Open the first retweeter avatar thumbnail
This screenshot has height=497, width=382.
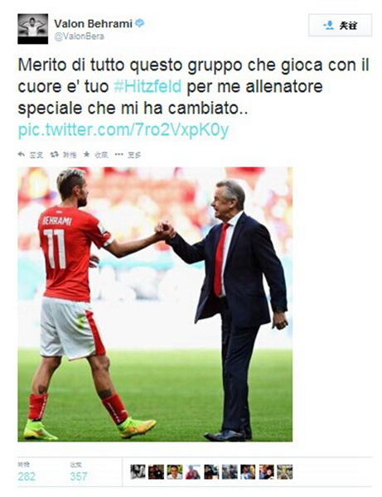tap(138, 471)
